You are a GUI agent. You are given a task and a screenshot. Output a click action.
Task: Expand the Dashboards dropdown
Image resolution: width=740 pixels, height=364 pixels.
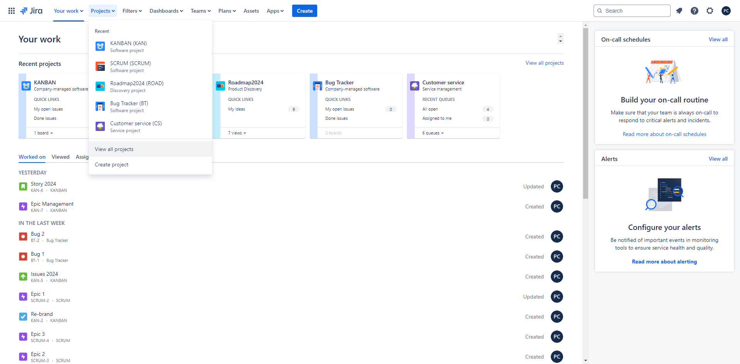(166, 11)
